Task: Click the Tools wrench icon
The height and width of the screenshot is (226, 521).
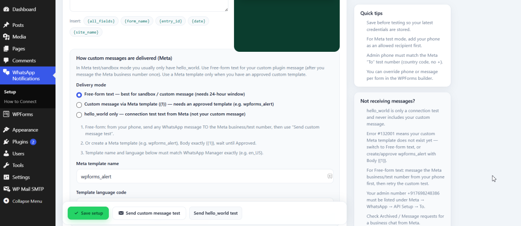Action: tap(6, 165)
